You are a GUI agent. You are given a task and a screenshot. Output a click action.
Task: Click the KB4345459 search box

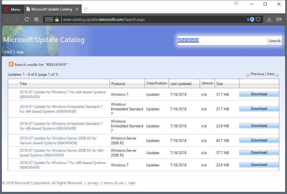(x=222, y=40)
